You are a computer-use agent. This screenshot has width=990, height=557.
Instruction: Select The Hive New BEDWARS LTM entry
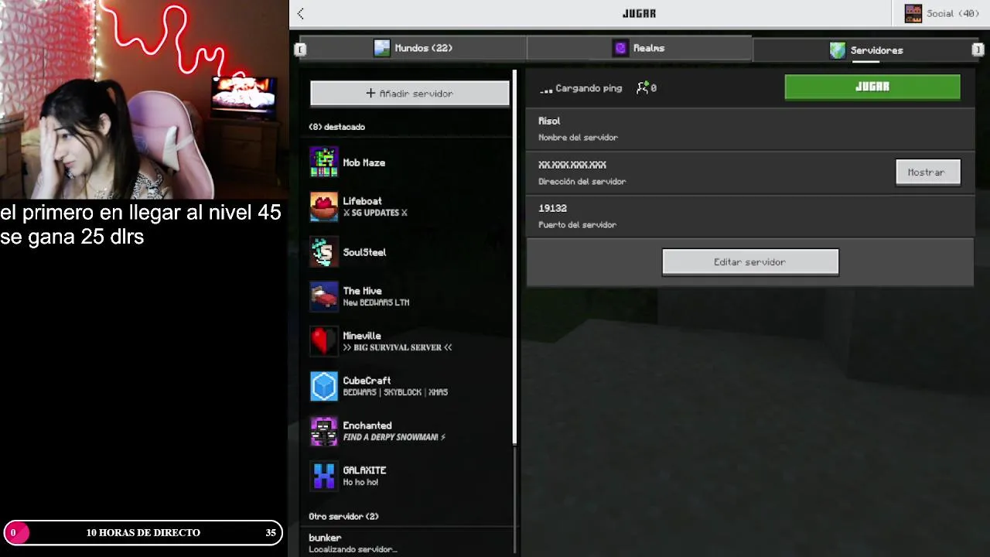tap(410, 296)
